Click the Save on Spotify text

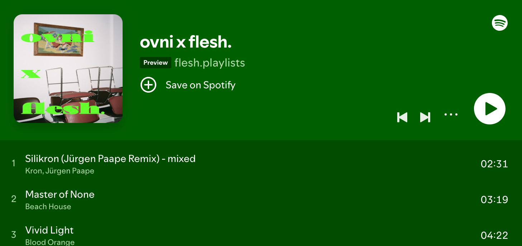coord(200,85)
